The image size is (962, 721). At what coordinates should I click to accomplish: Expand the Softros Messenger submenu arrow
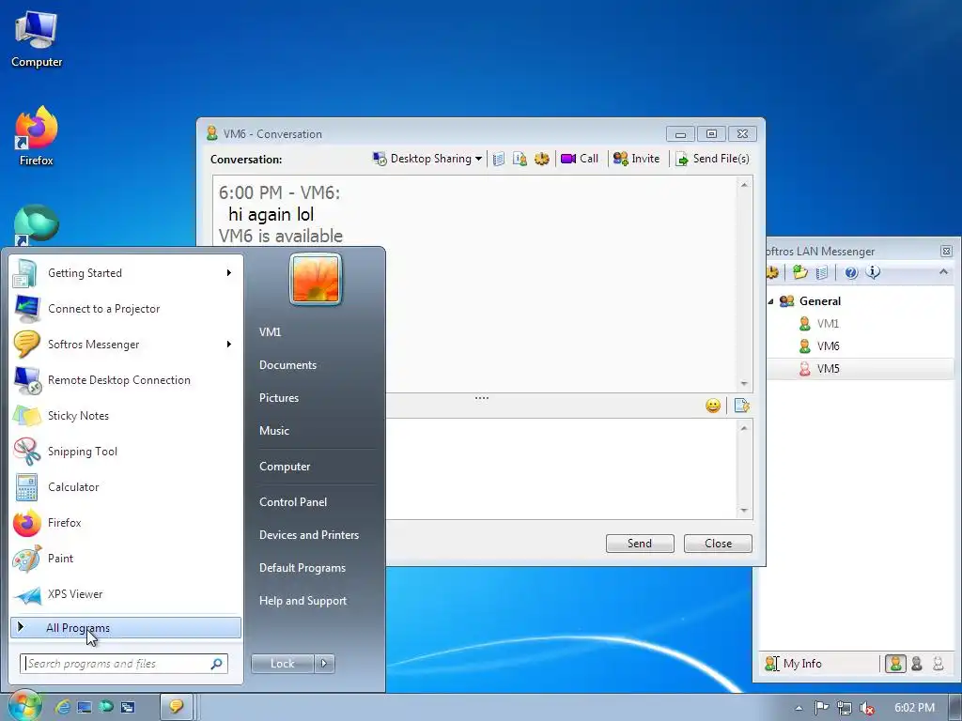click(229, 345)
